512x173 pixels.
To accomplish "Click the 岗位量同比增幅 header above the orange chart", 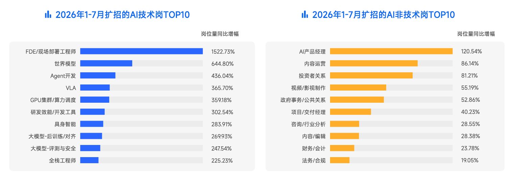I will coord(476,34).
